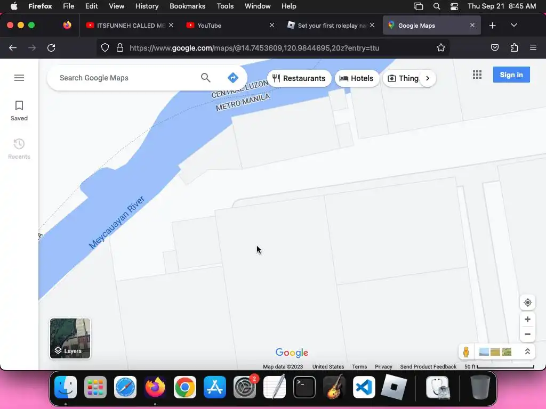This screenshot has height=409, width=546.
Task: Open Google Chrome from the dock
Action: (185, 387)
